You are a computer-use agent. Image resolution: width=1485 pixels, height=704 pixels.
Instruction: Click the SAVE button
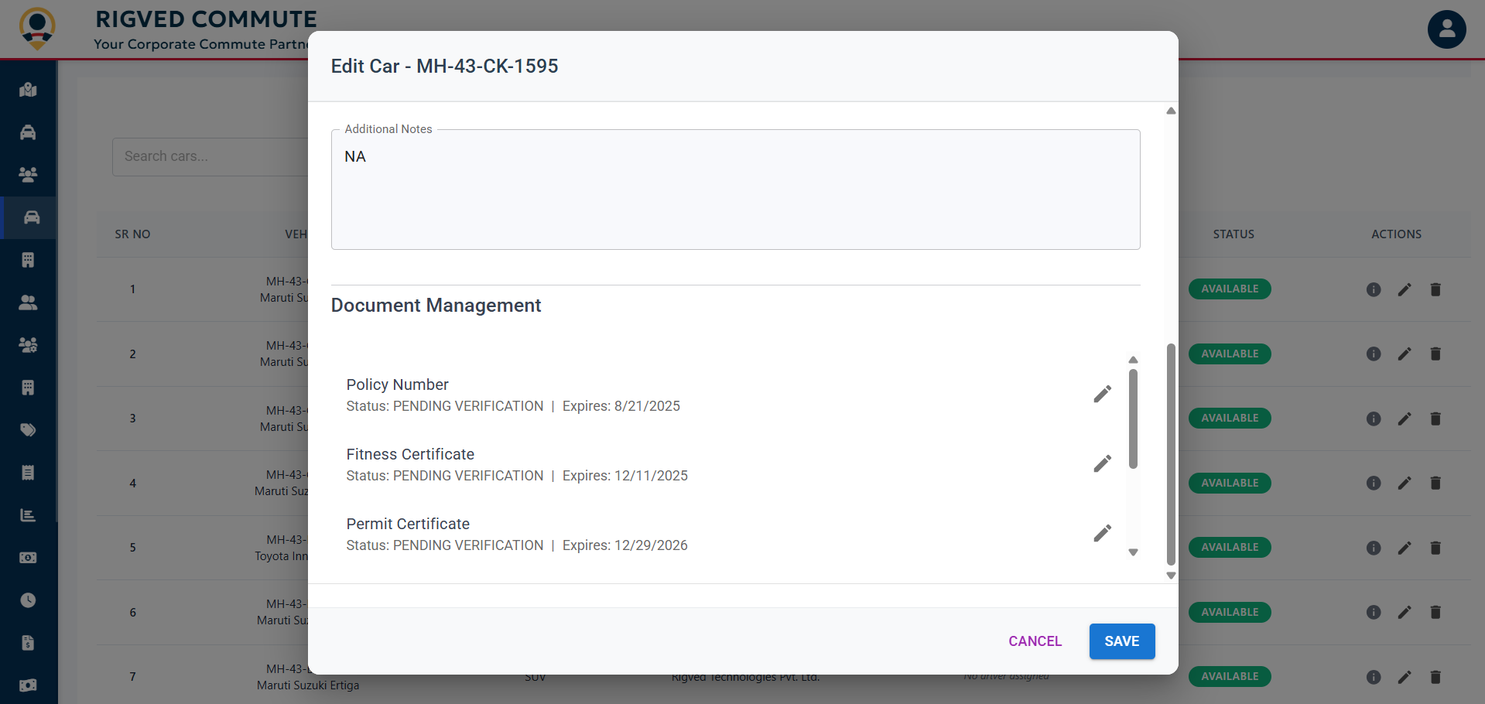point(1121,641)
